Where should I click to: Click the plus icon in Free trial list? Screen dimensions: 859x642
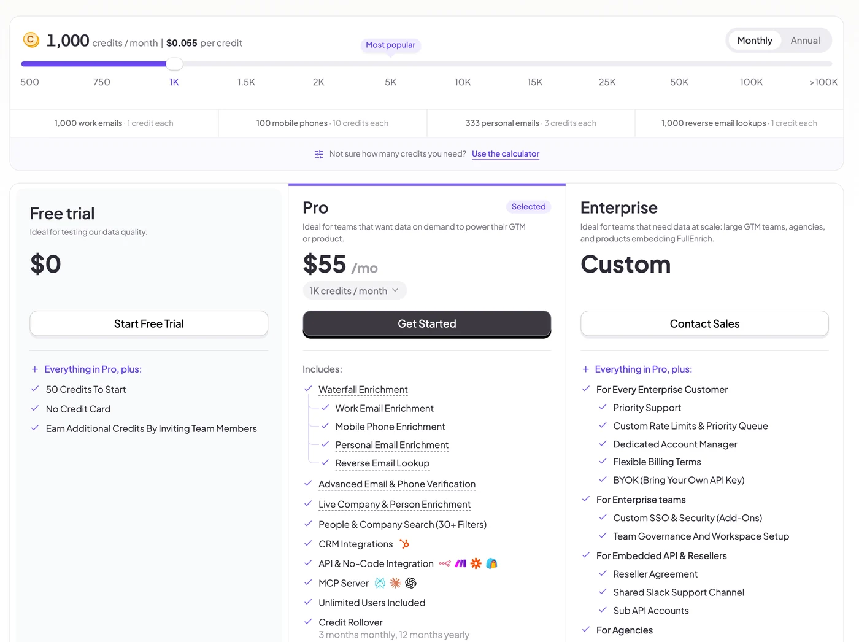tap(35, 369)
